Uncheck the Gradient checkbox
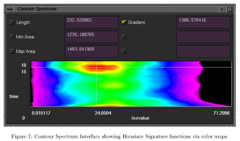The height and width of the screenshot is (141, 240). (x=124, y=22)
